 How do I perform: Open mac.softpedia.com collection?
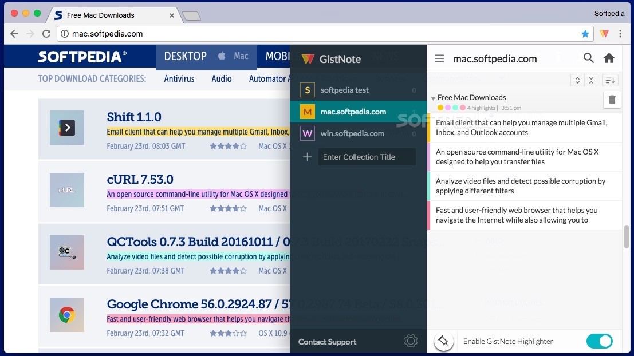point(359,112)
